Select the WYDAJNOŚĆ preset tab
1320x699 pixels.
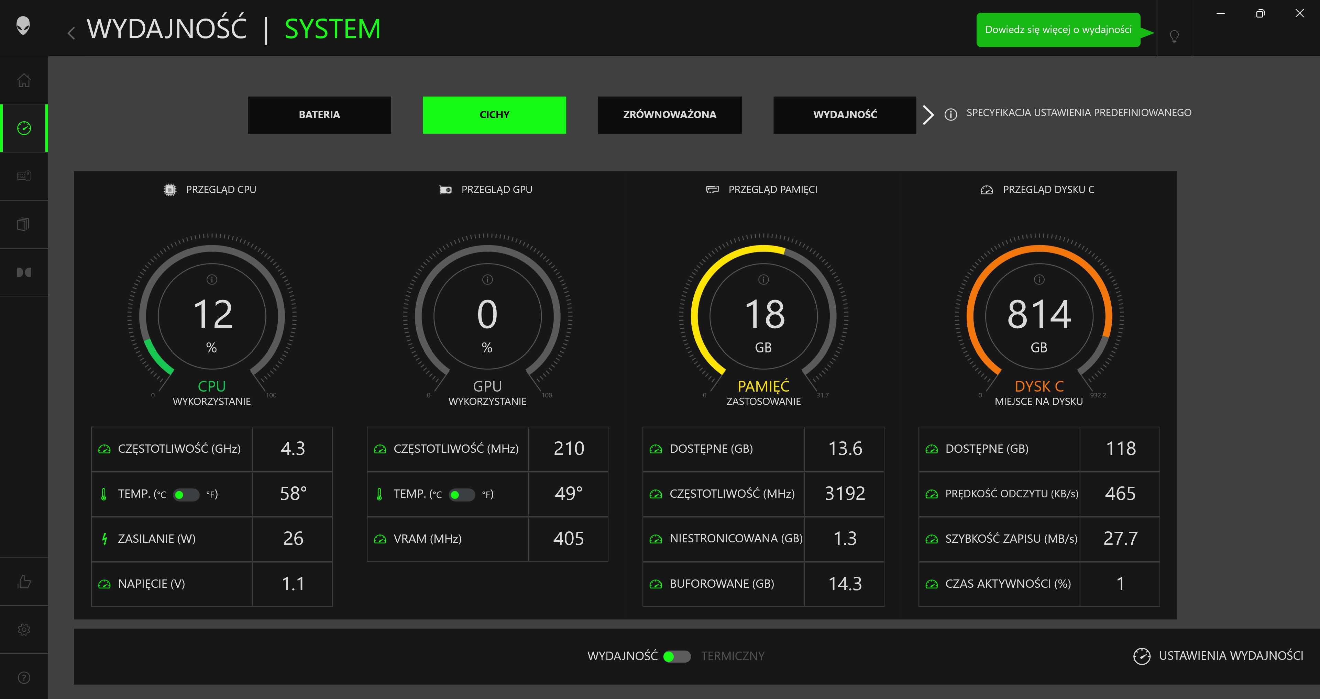point(845,115)
